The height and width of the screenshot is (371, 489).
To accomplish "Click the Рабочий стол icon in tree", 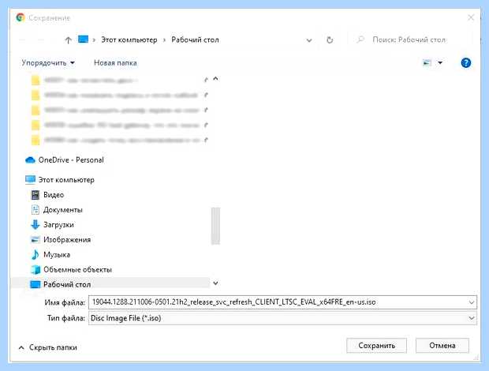I will [x=35, y=285].
